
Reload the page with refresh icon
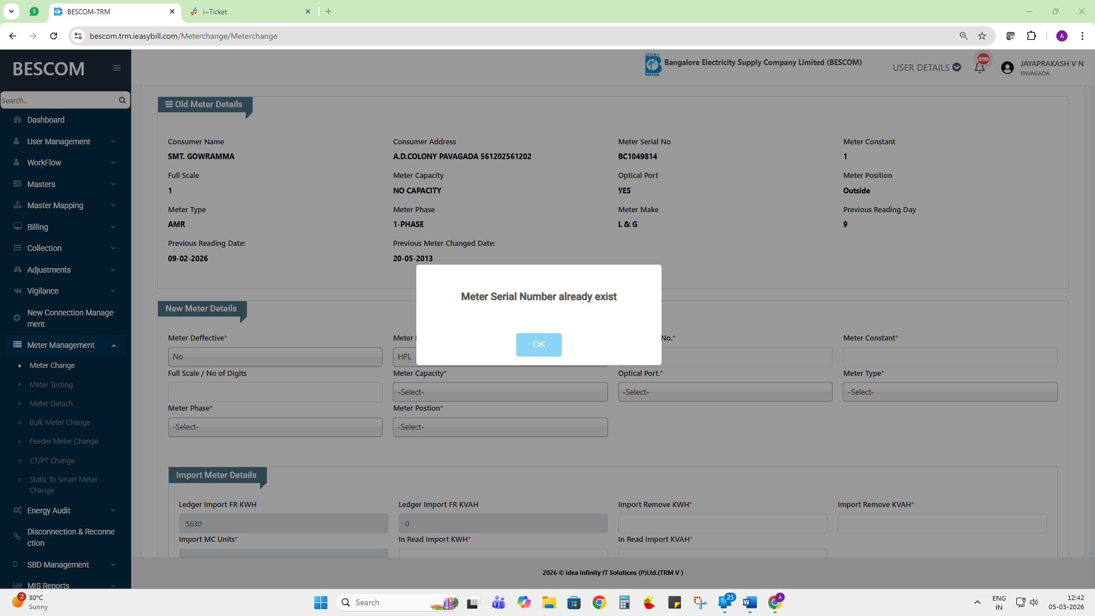(x=54, y=36)
